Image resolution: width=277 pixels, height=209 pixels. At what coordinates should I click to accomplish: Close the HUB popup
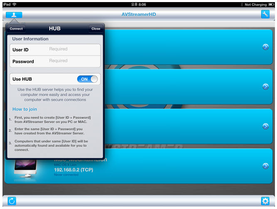[96, 29]
